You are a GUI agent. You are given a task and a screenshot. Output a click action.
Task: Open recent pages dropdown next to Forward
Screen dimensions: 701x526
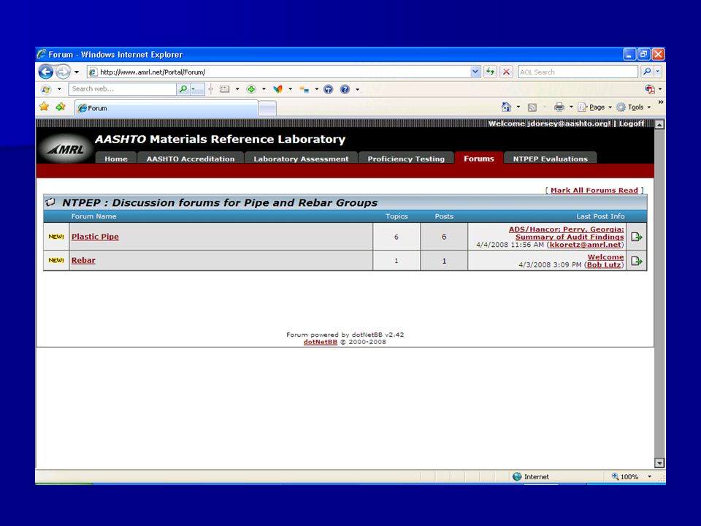point(77,72)
